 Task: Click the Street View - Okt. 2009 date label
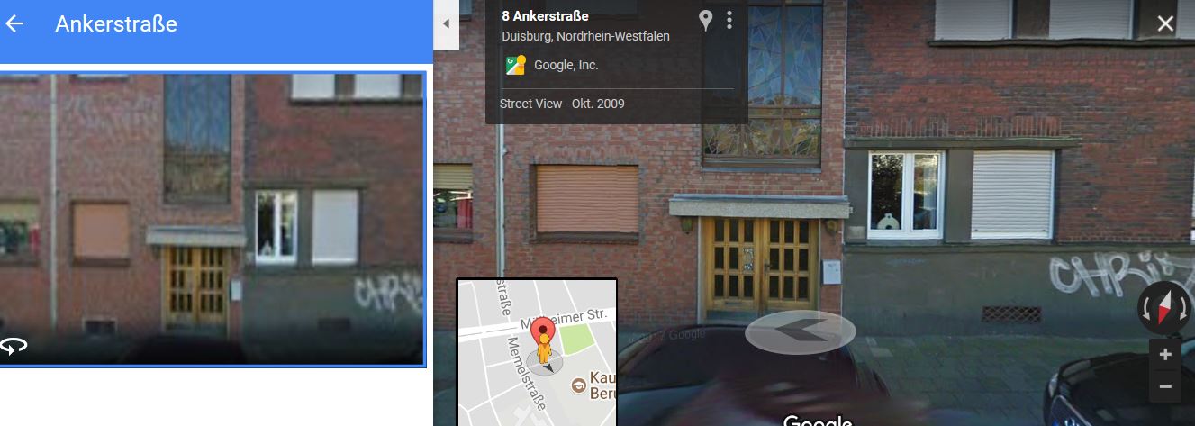[562, 104]
